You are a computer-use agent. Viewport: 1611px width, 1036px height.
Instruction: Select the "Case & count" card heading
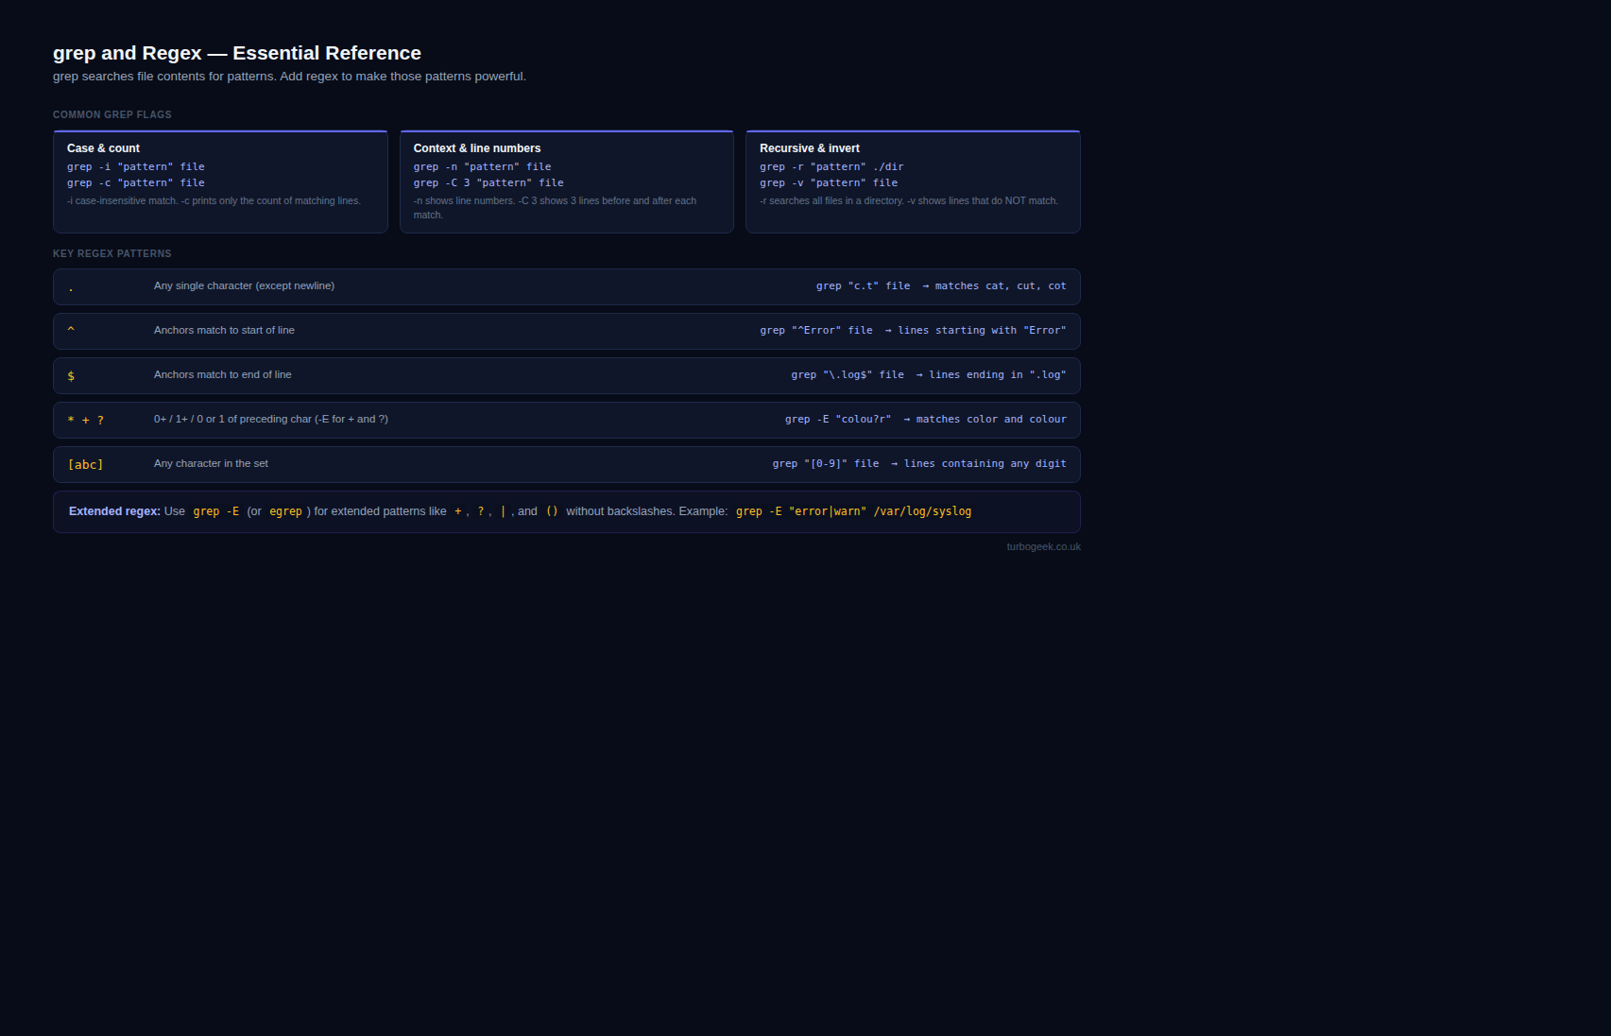tap(103, 148)
